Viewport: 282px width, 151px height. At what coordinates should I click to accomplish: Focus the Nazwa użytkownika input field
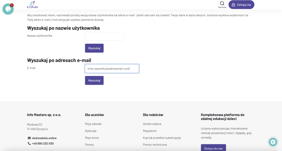tap(104, 36)
